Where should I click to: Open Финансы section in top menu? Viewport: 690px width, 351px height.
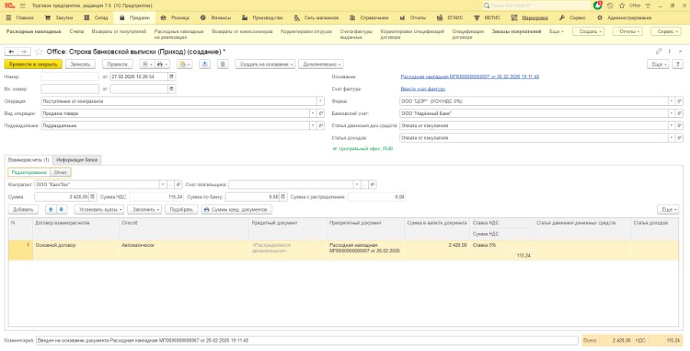tap(215, 18)
